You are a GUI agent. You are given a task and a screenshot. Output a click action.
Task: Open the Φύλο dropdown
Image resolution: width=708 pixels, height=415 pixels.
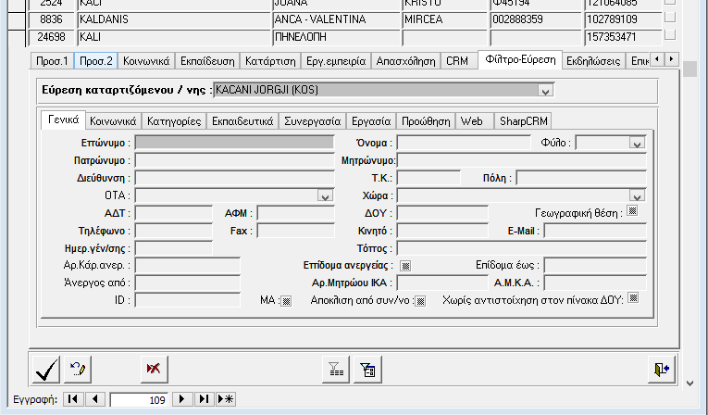(x=636, y=143)
